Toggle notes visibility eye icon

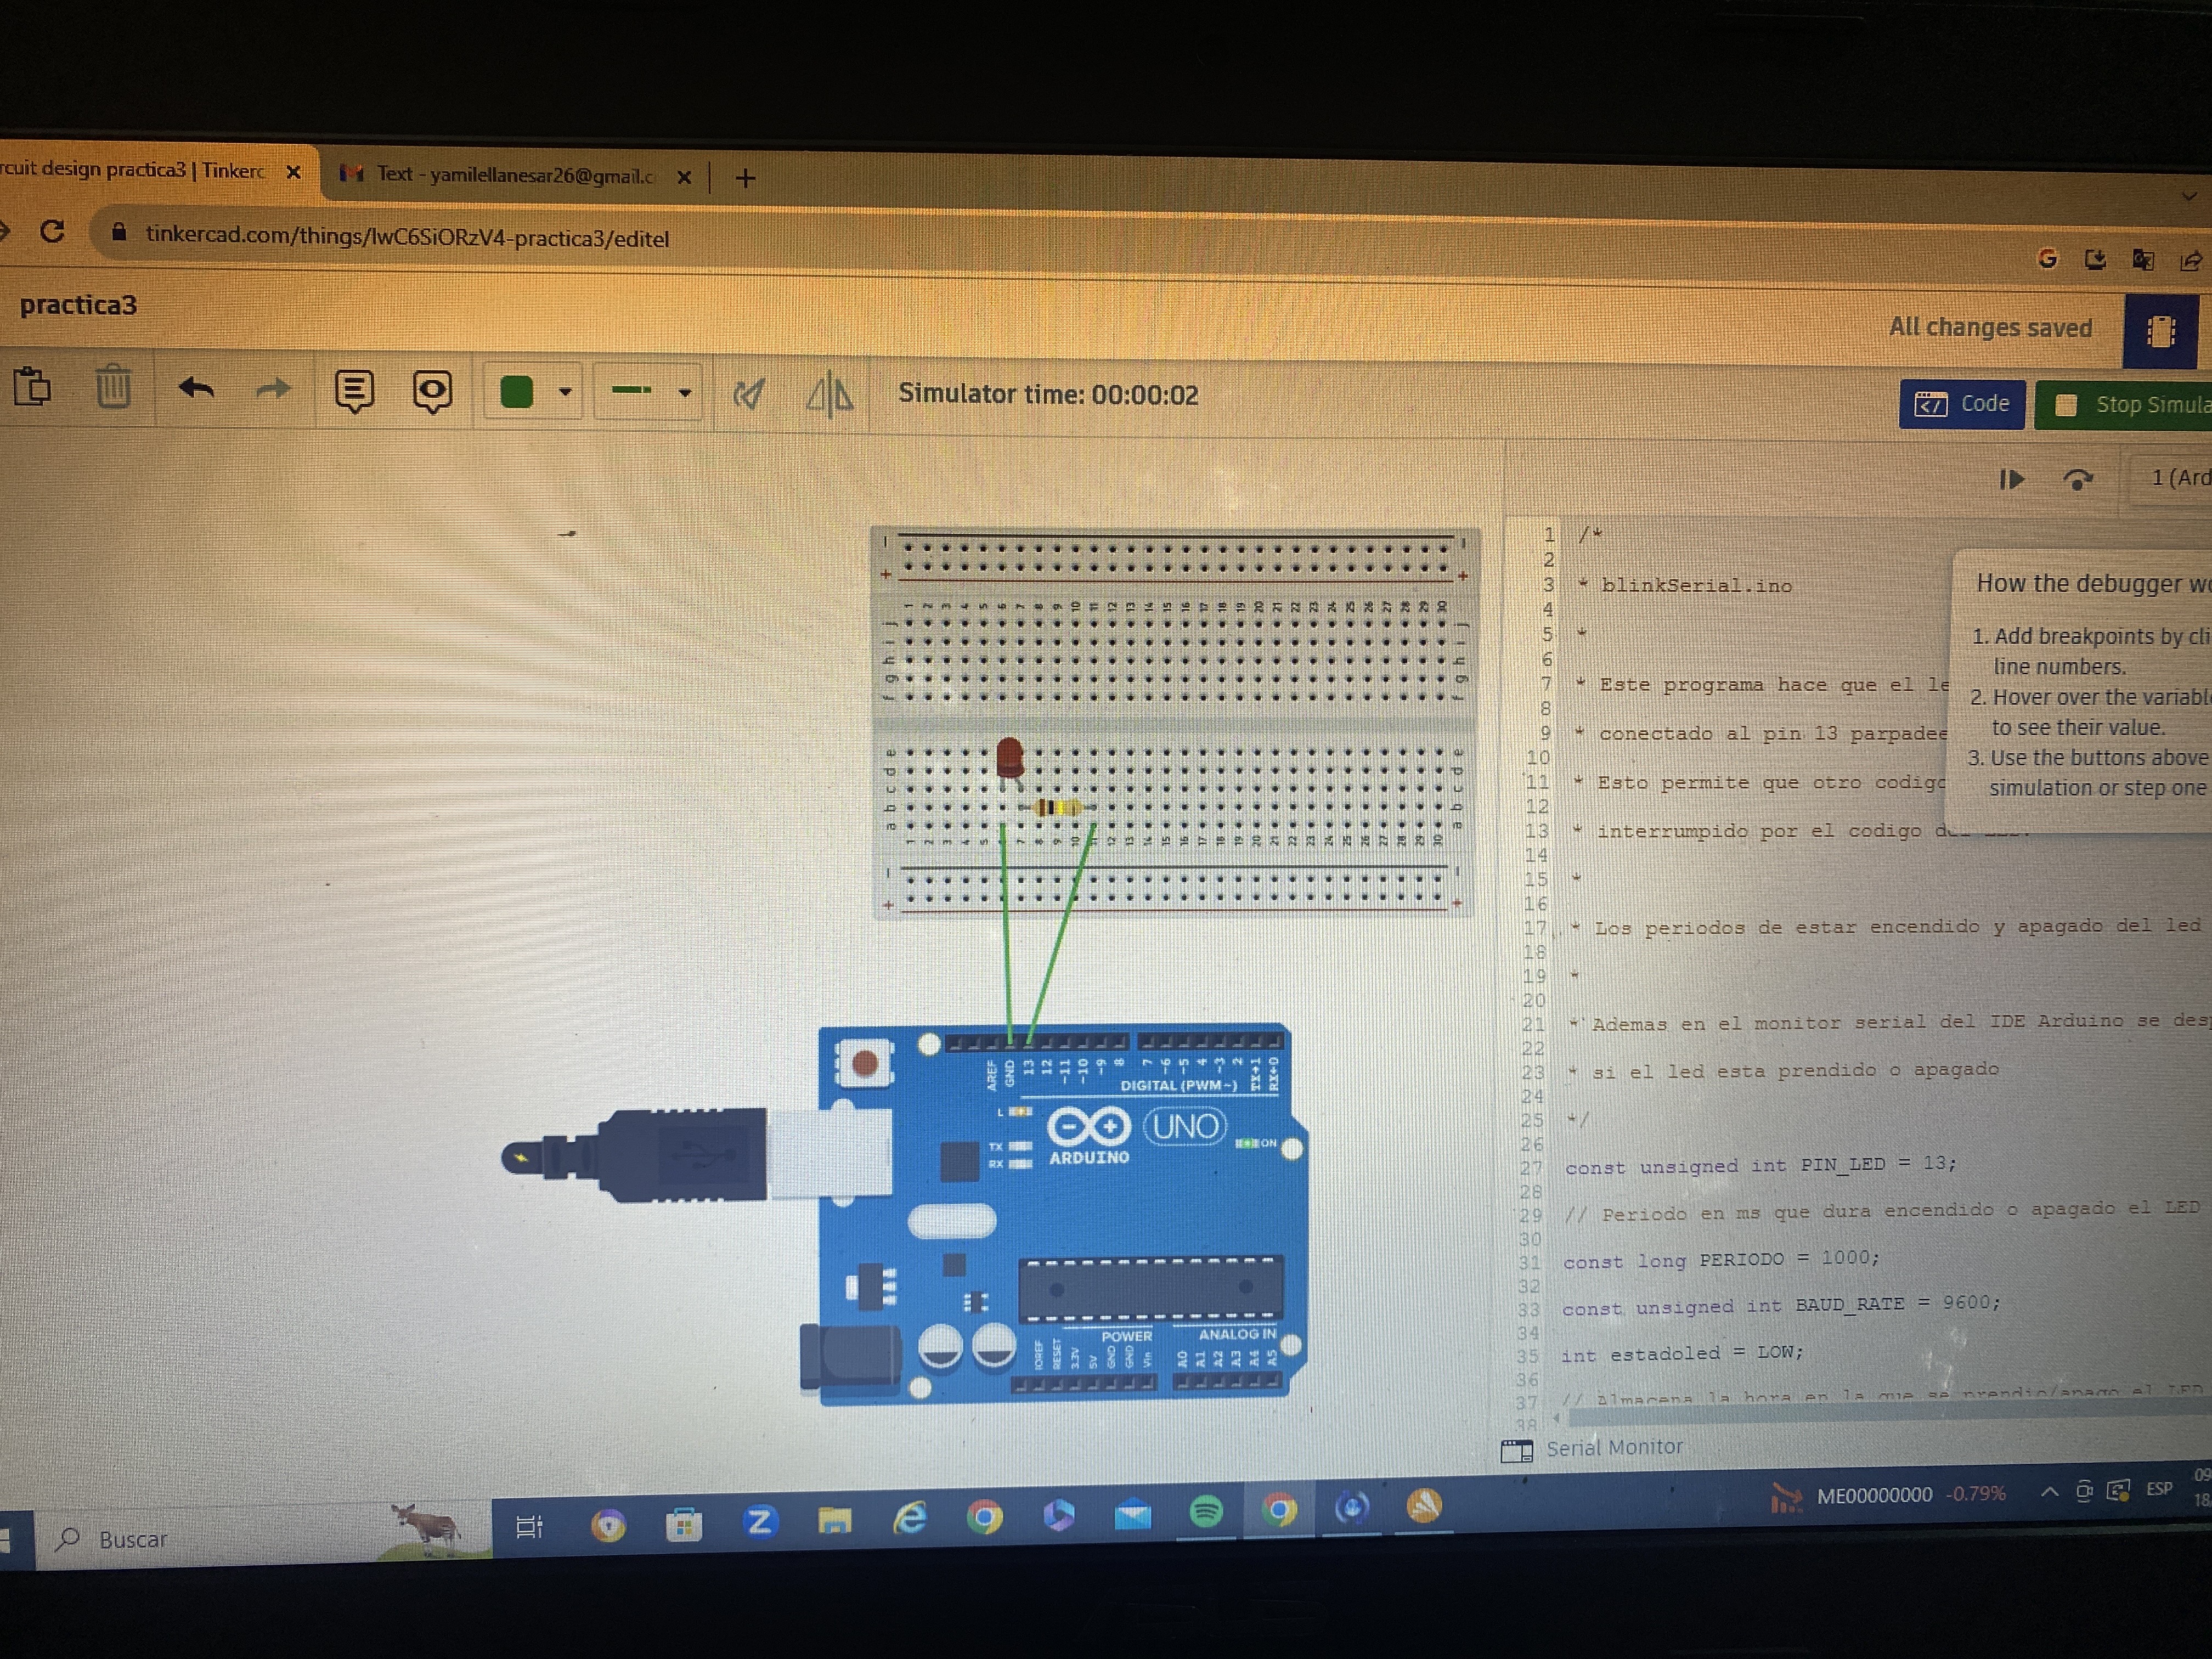point(432,391)
